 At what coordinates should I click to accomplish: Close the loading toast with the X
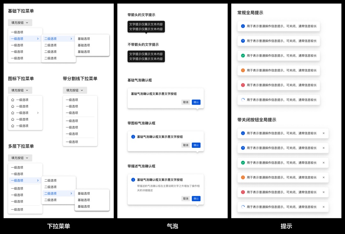(x=323, y=207)
